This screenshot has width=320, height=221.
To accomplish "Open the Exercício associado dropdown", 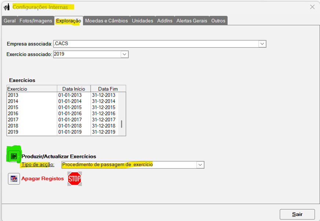I will tap(124, 55).
